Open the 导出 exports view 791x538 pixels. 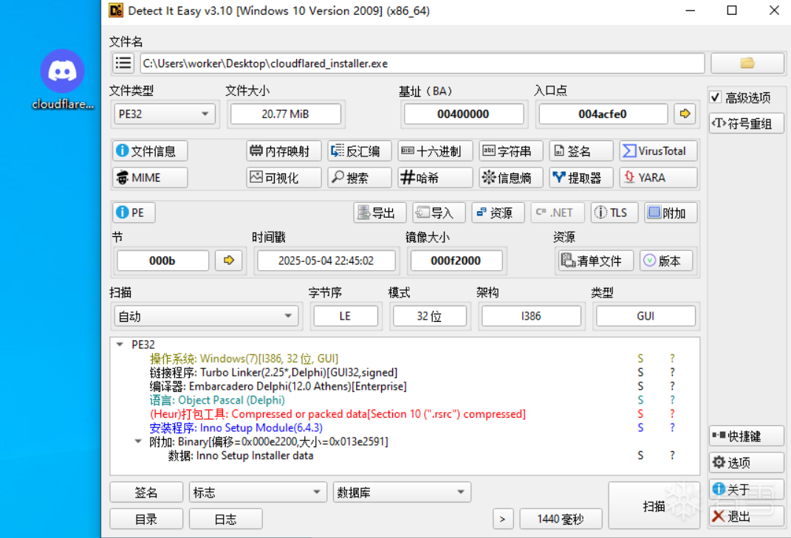380,213
